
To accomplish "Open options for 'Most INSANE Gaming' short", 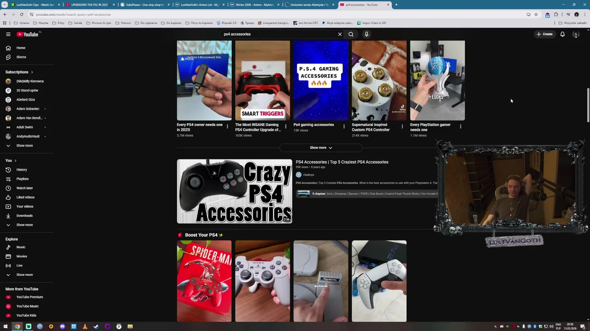I will click(x=285, y=126).
